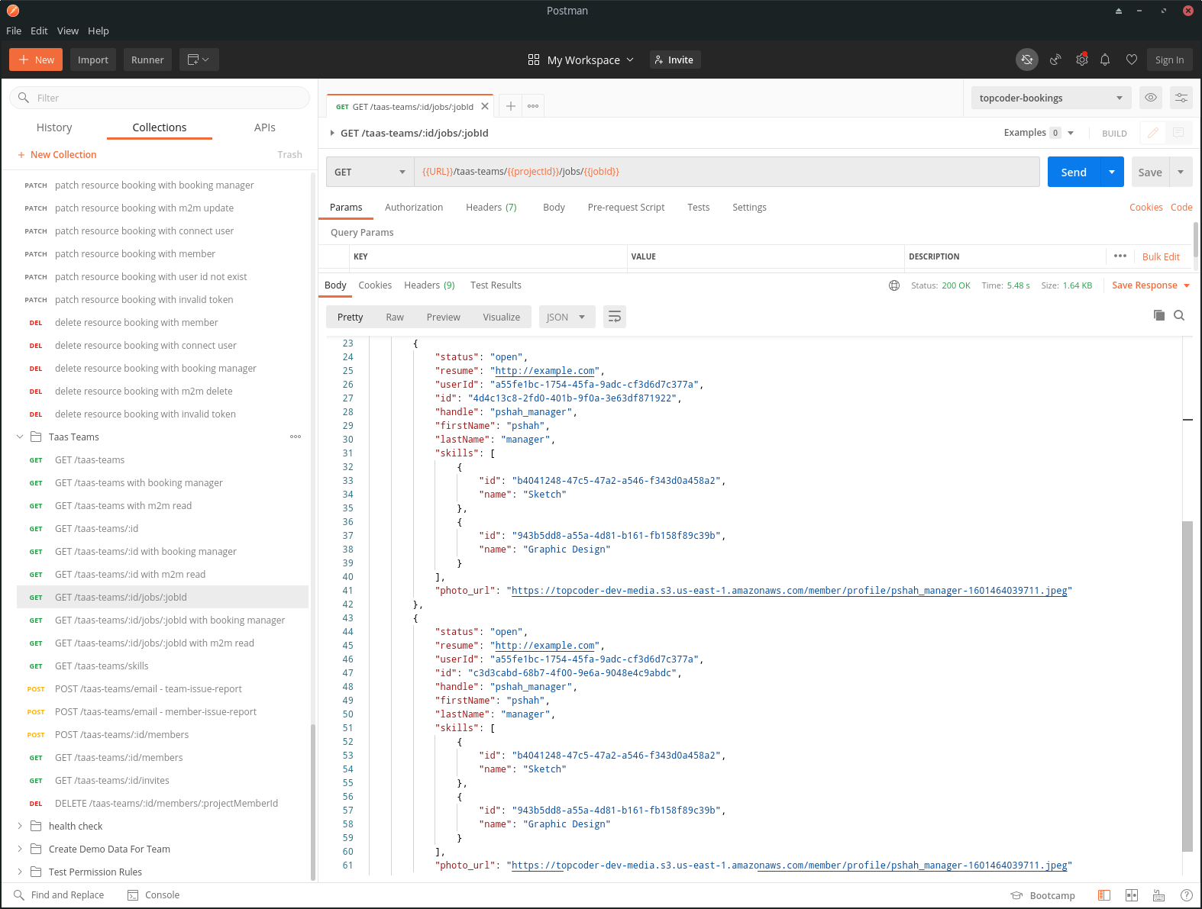
Task: Open manage environments sliders icon
Action: pyautogui.click(x=1181, y=98)
